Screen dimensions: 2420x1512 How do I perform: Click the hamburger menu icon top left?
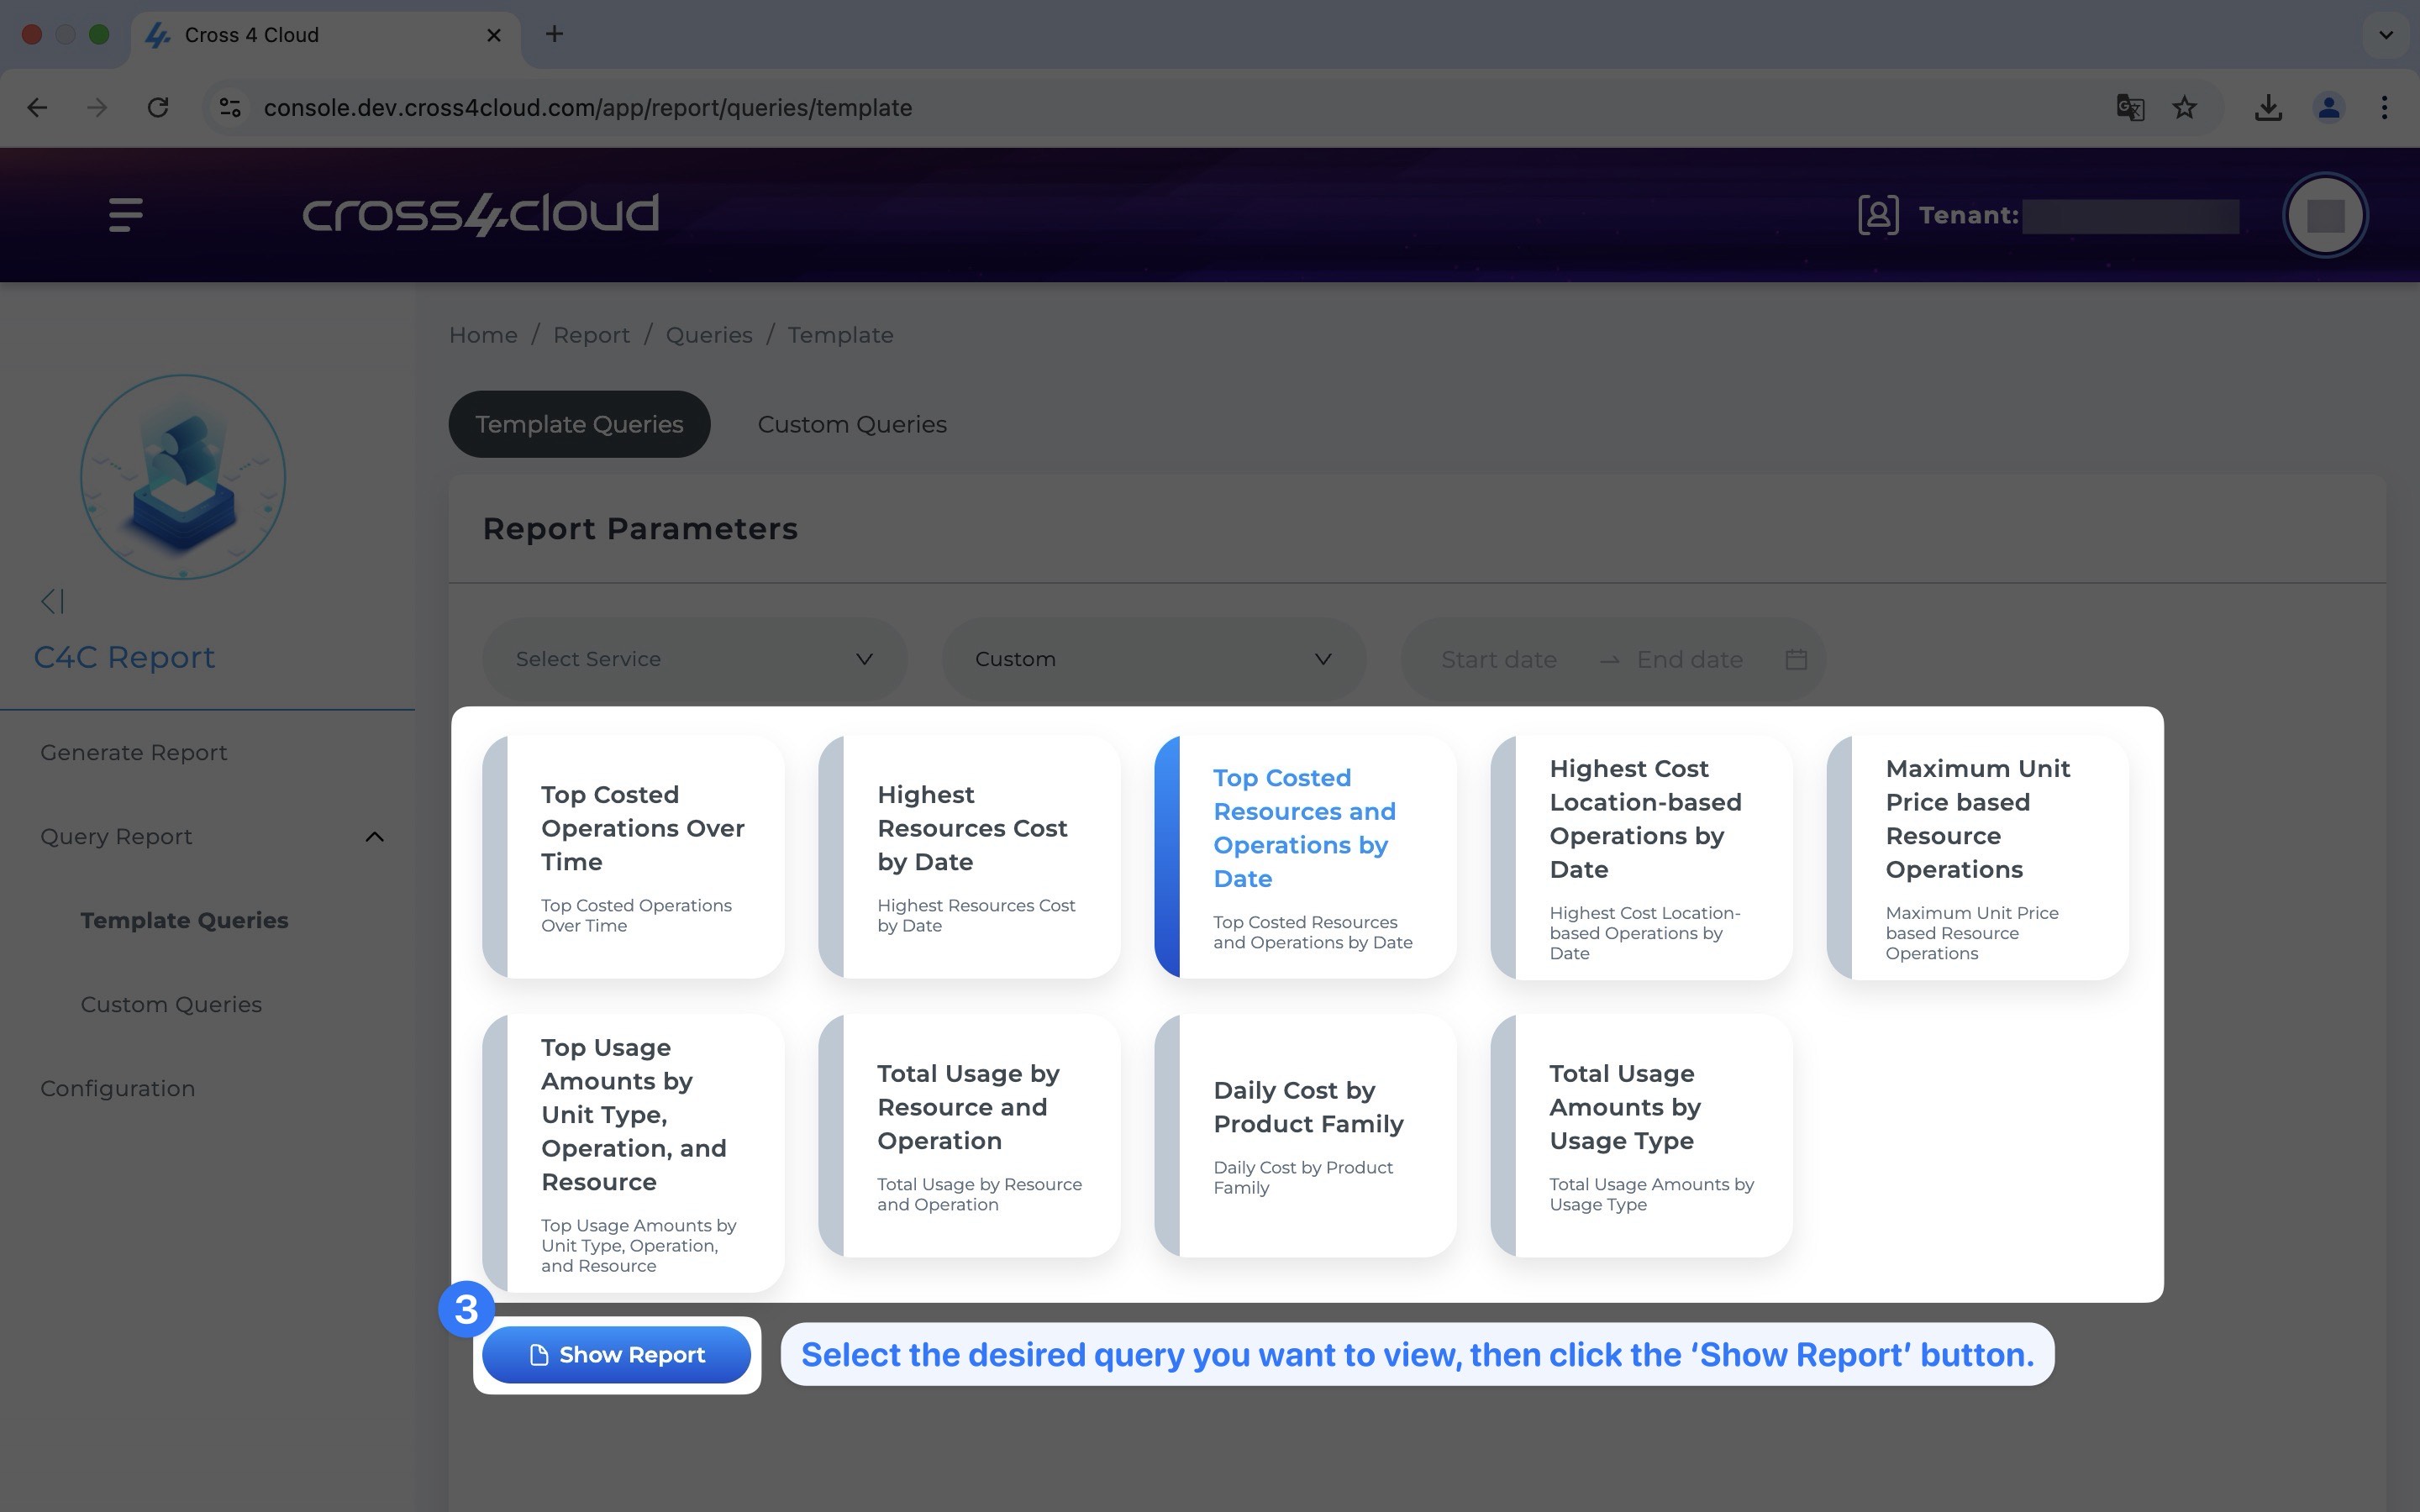pyautogui.click(x=125, y=214)
